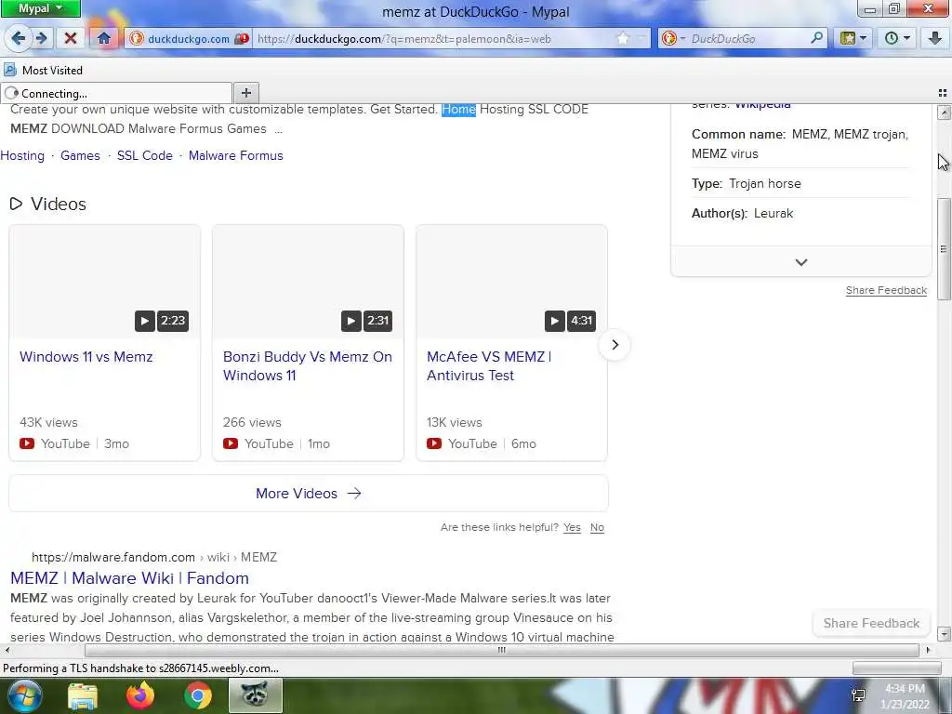Open the Malware Formus sitelink

click(x=235, y=155)
